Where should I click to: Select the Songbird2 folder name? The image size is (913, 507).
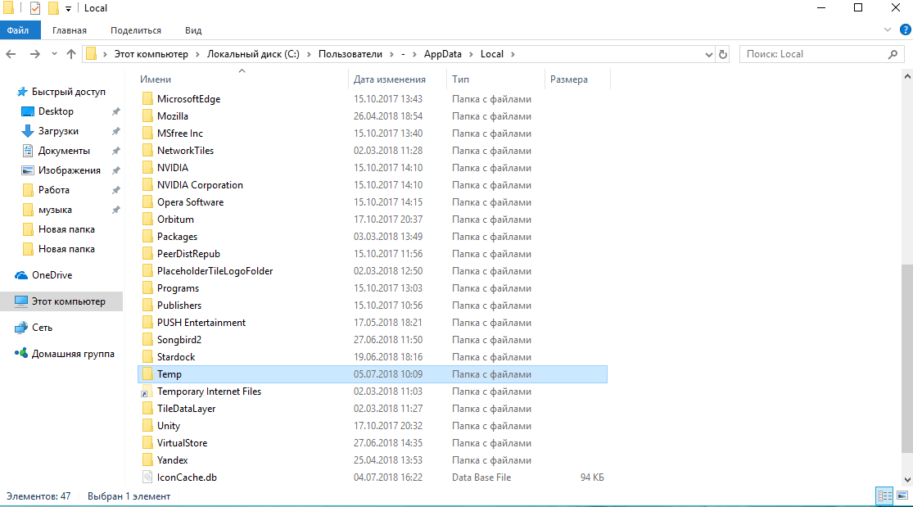point(179,340)
